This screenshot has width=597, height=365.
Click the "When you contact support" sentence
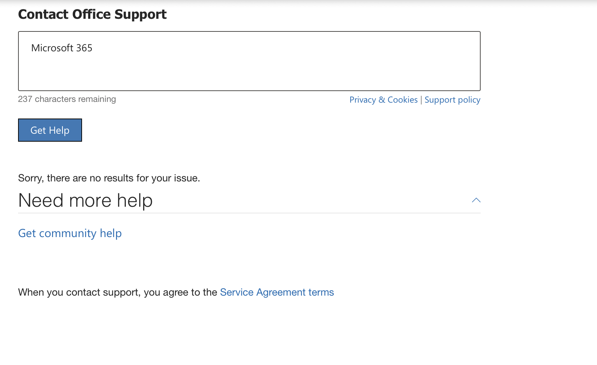[x=176, y=292]
